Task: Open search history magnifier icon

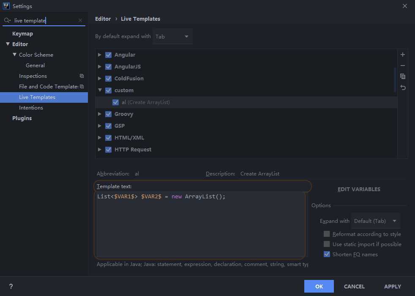Action: coord(7,20)
